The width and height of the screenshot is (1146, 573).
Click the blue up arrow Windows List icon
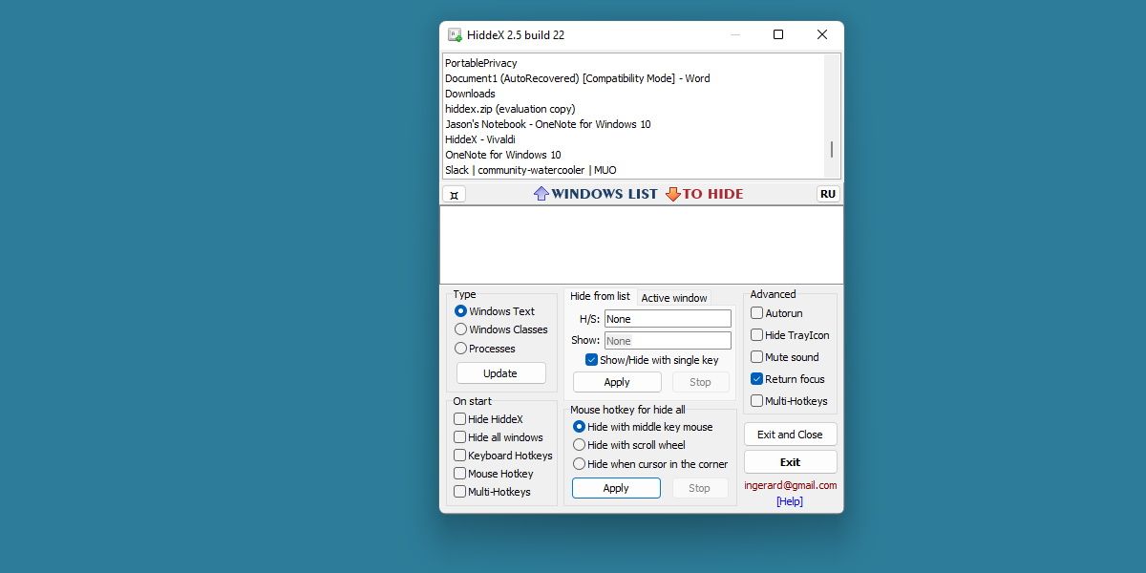[541, 194]
